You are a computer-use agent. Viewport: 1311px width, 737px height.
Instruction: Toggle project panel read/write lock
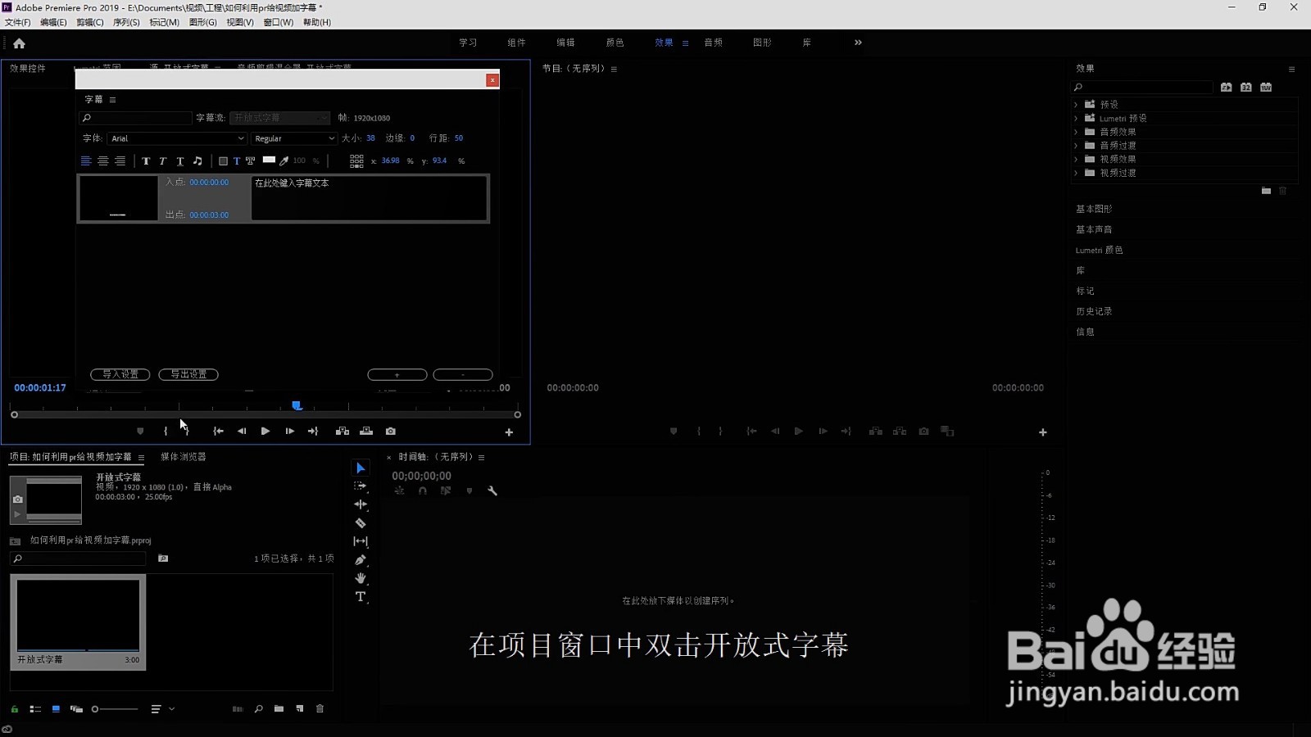coord(14,709)
